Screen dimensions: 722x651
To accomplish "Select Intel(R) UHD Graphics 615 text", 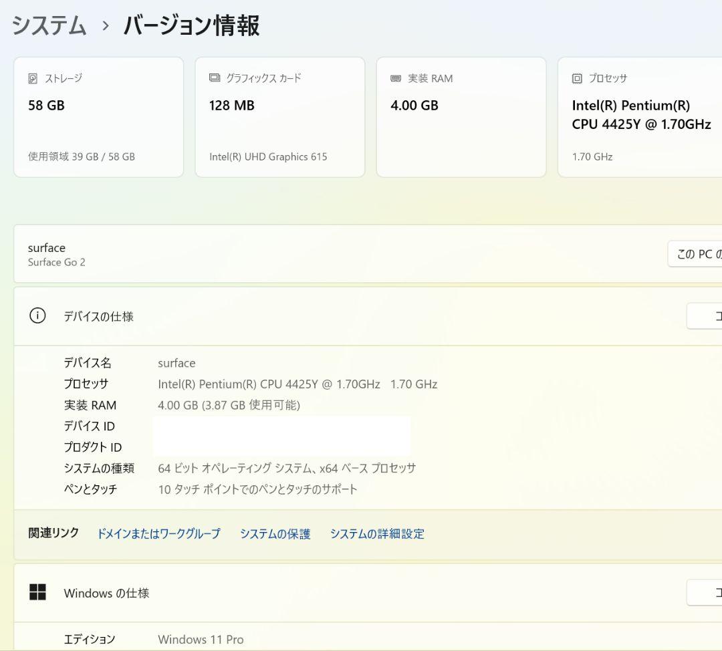I will [x=268, y=157].
